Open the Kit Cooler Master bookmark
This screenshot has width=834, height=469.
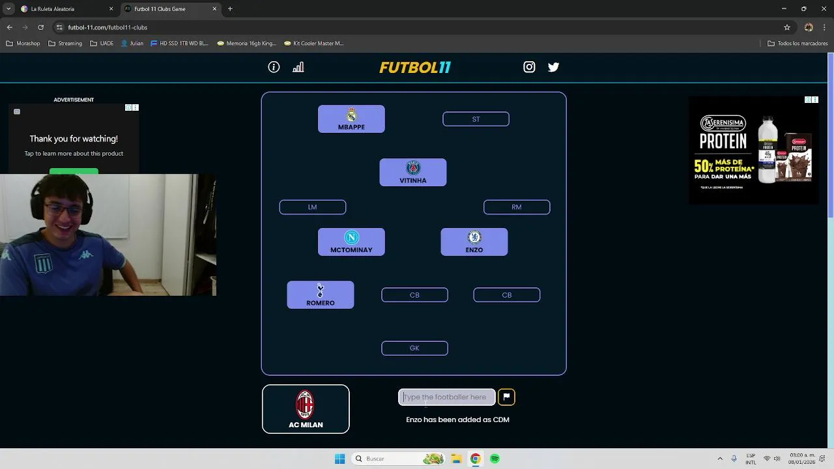click(314, 44)
